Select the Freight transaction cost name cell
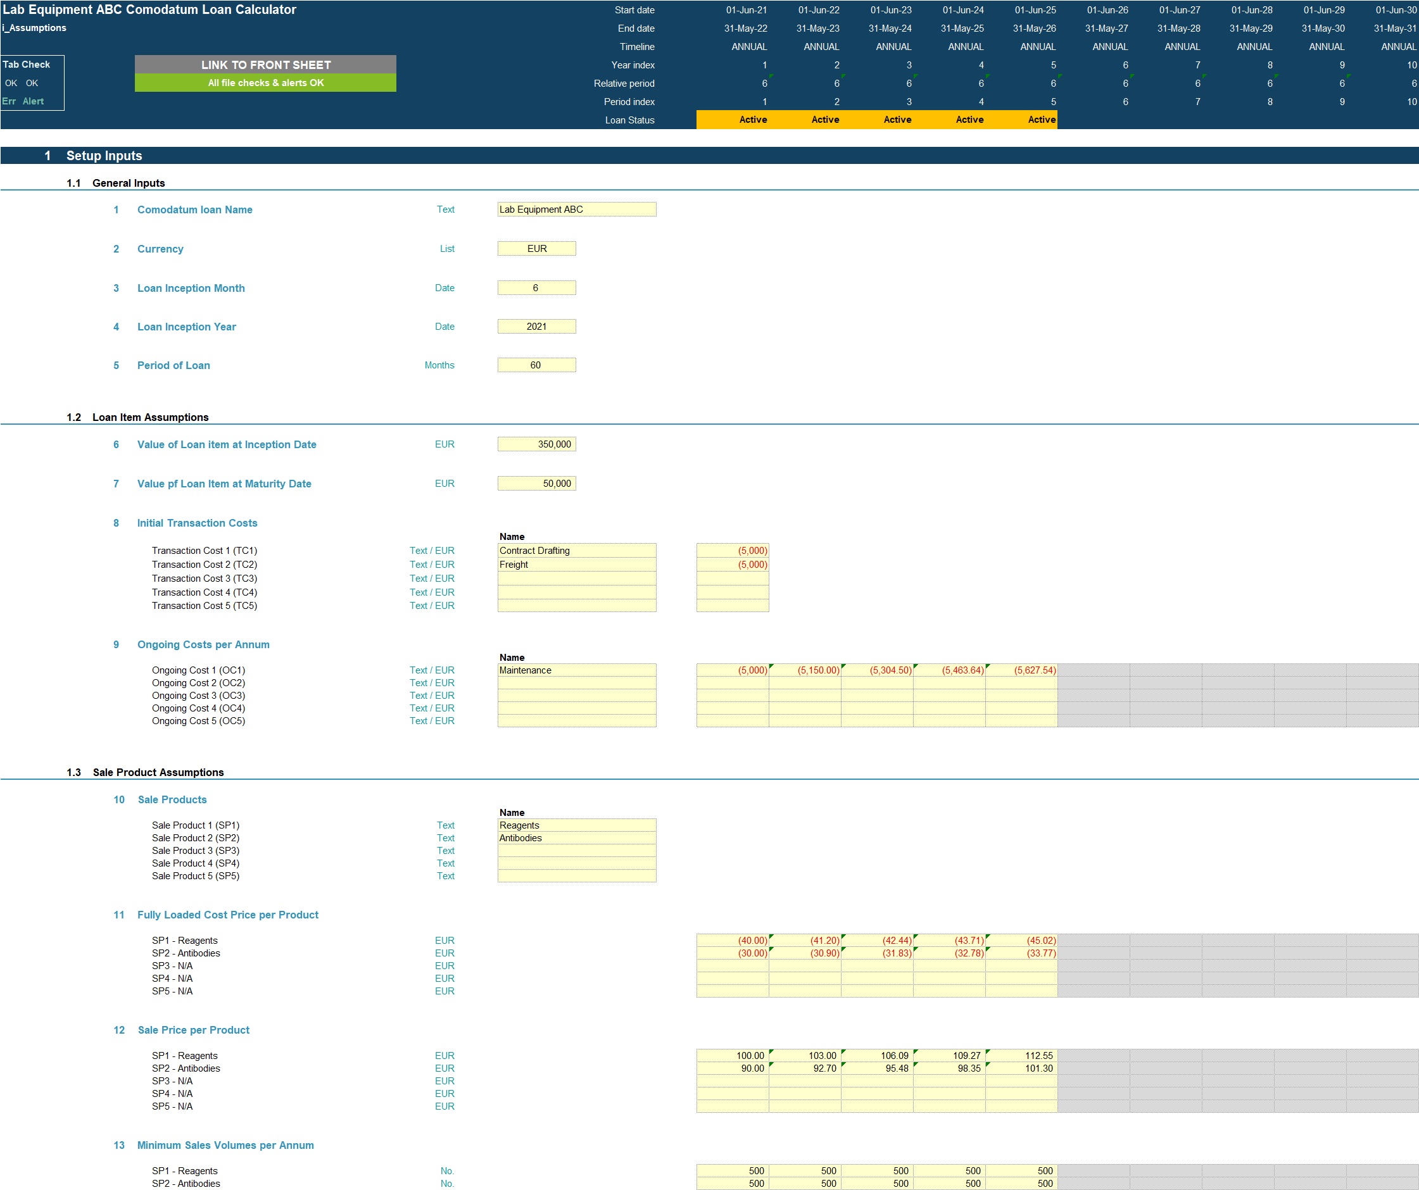 576,565
